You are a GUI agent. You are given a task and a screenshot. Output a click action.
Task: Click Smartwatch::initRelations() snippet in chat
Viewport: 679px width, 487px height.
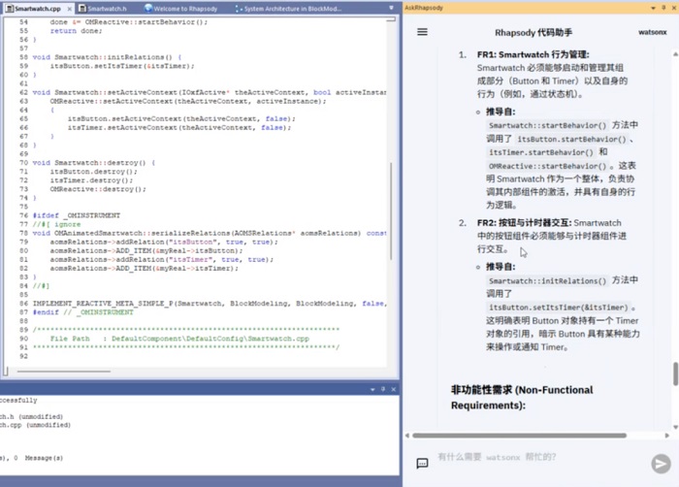pos(547,280)
